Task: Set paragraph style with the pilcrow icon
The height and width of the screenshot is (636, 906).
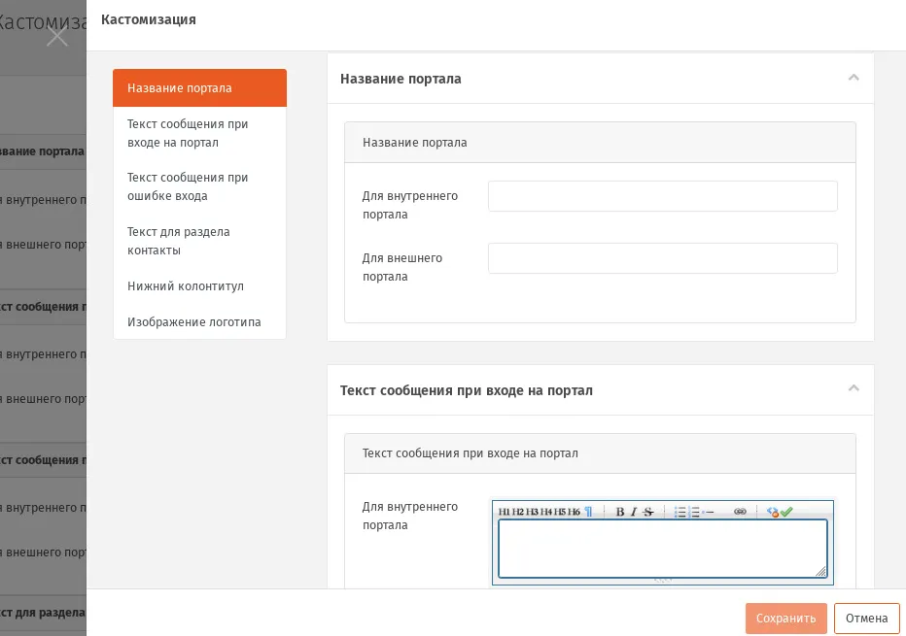Action: coord(588,512)
